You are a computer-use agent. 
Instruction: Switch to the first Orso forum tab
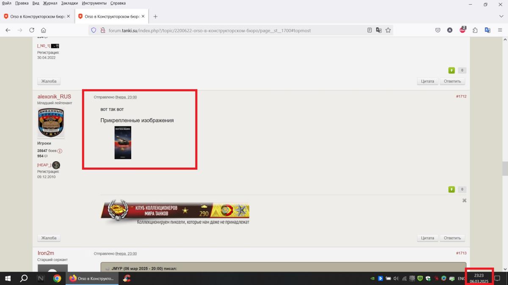click(37, 16)
